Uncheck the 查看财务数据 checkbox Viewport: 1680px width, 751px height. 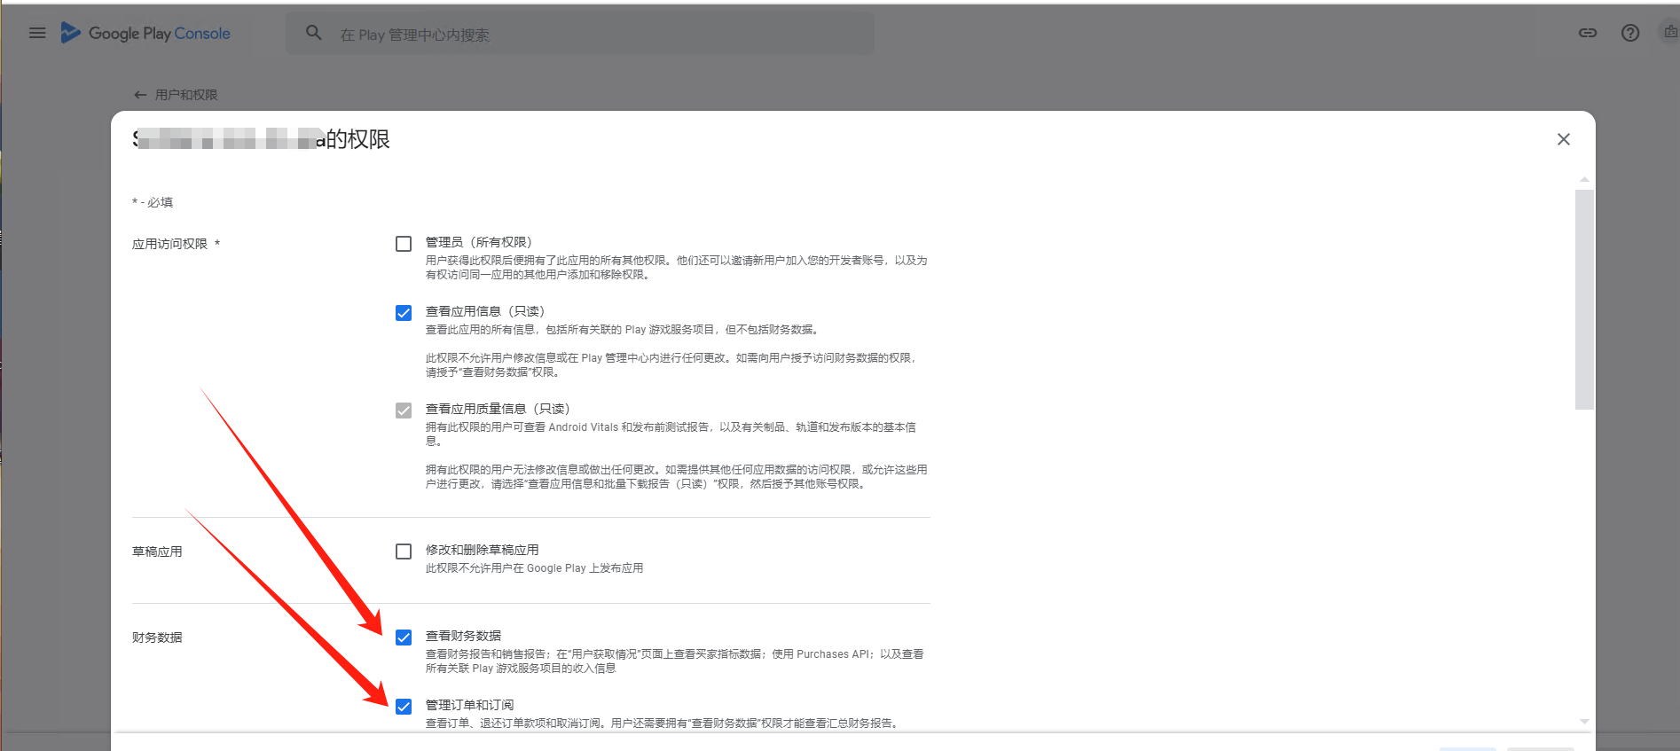pos(404,638)
